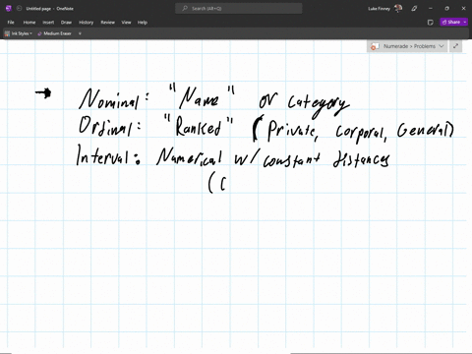Open the History tab

(x=87, y=23)
